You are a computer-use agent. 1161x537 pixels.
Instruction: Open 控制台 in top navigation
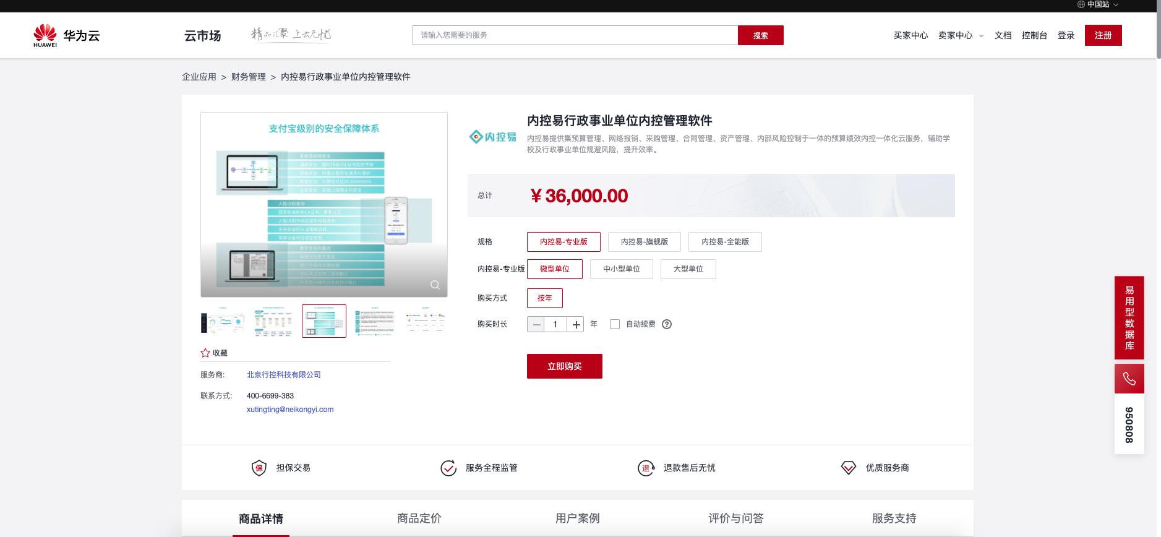(1034, 35)
